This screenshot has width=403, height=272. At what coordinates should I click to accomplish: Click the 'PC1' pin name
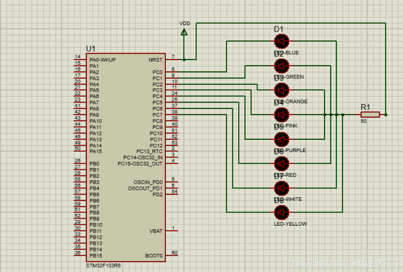[x=158, y=78]
